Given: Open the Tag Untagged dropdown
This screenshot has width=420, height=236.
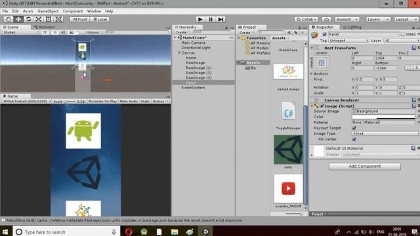Looking at the screenshot, I should coord(348,41).
